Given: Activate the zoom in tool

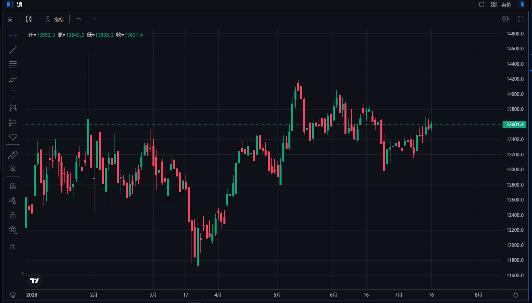Looking at the screenshot, I should pos(13,169).
